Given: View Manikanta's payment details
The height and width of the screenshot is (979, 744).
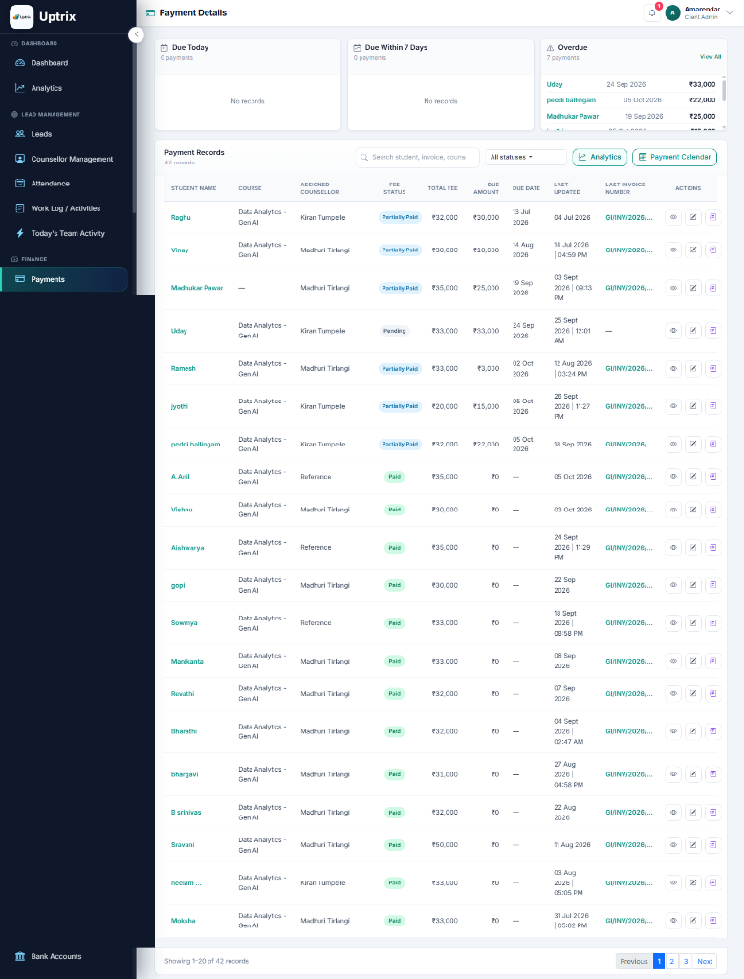Looking at the screenshot, I should point(673,661).
